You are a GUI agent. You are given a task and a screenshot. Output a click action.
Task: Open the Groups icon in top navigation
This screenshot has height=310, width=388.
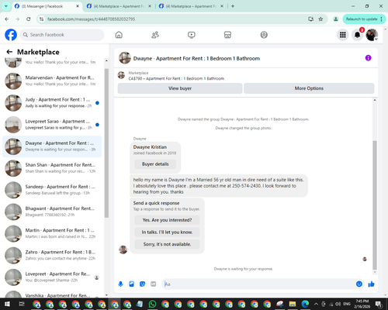264,35
